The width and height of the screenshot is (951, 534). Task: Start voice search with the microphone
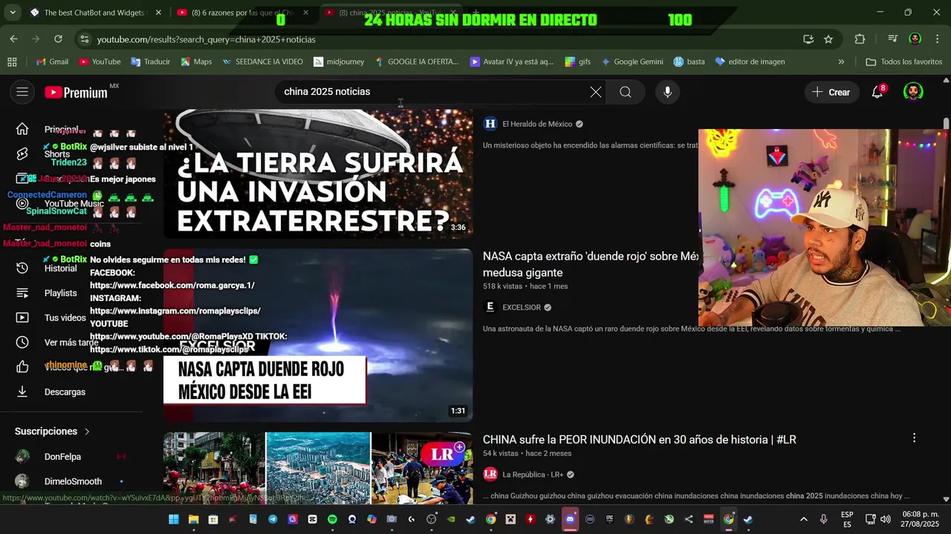[667, 92]
